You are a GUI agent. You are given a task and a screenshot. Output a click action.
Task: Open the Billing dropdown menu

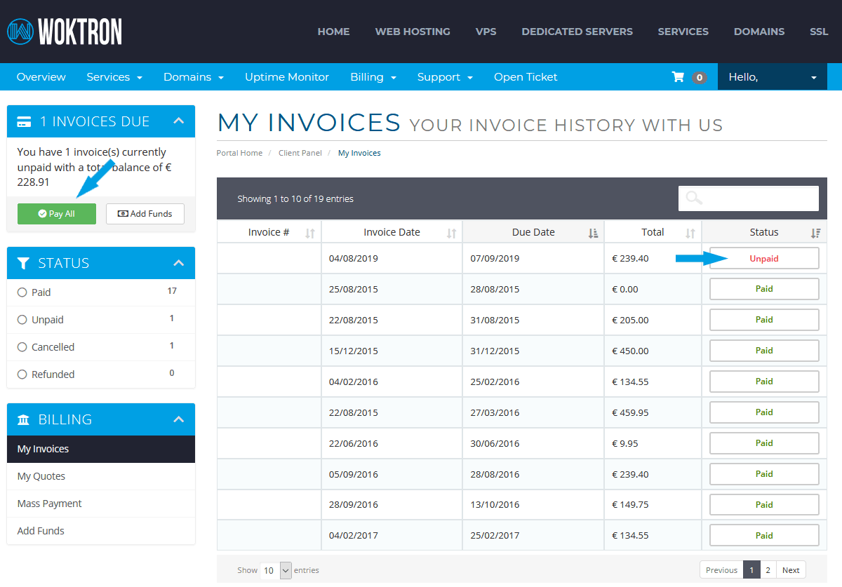click(373, 77)
